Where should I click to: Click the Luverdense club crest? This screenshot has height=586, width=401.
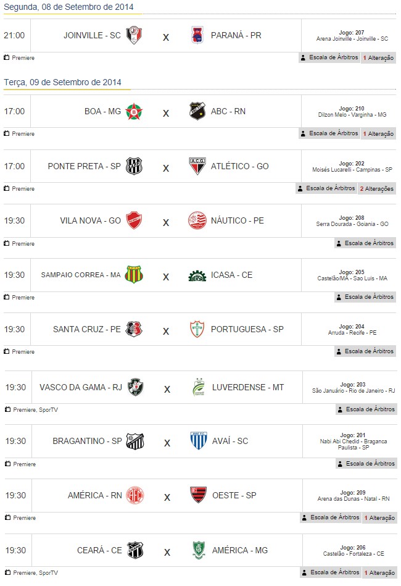pyautogui.click(x=198, y=388)
